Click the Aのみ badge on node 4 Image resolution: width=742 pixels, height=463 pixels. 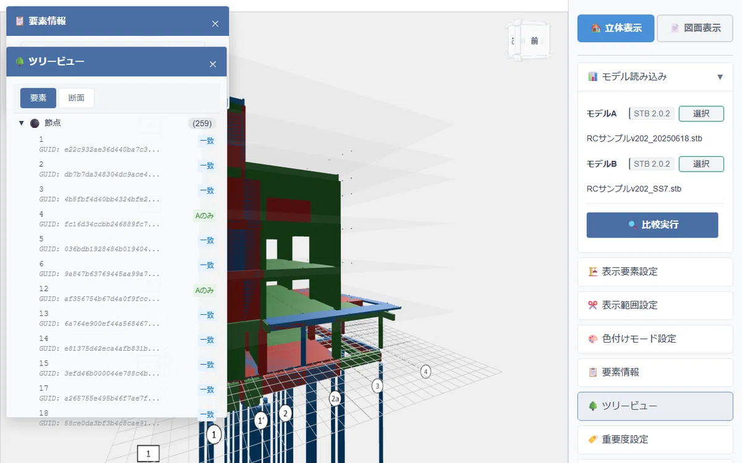click(x=204, y=215)
